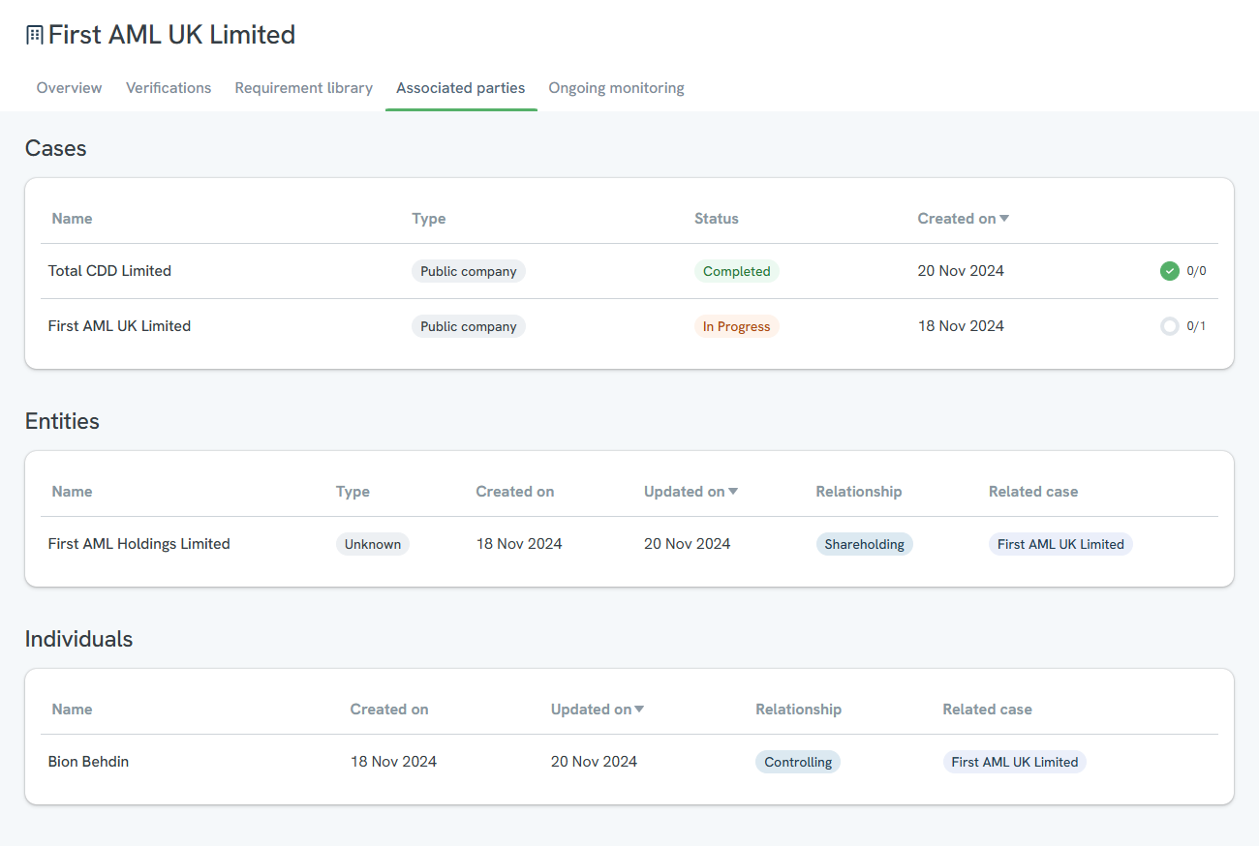Click the empty progress circle for First AML UK Limited case
Screen dimensions: 1259x846
tap(1169, 326)
